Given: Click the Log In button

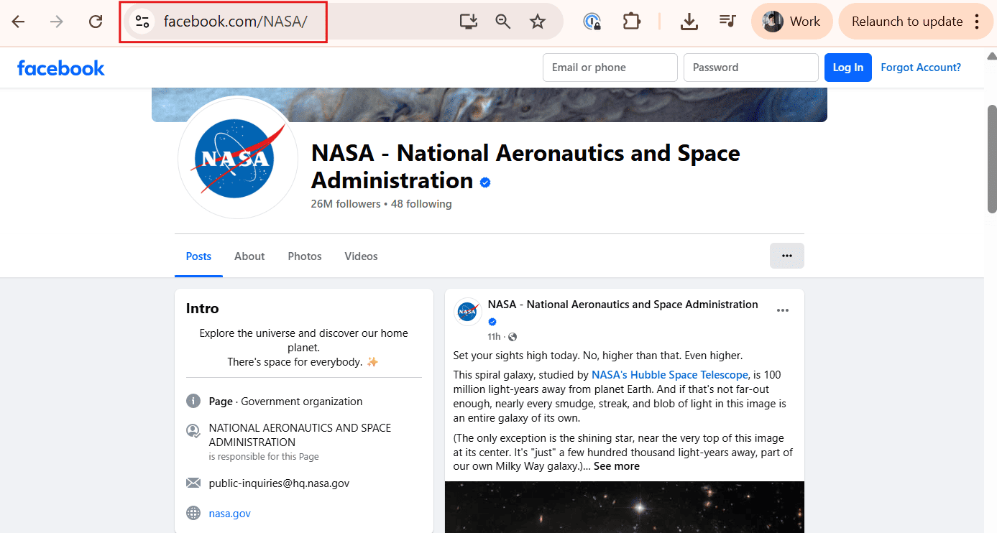Looking at the screenshot, I should coord(847,67).
